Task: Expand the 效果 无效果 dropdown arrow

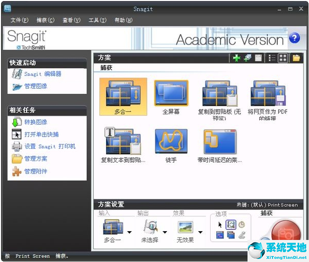Action: coord(200,232)
